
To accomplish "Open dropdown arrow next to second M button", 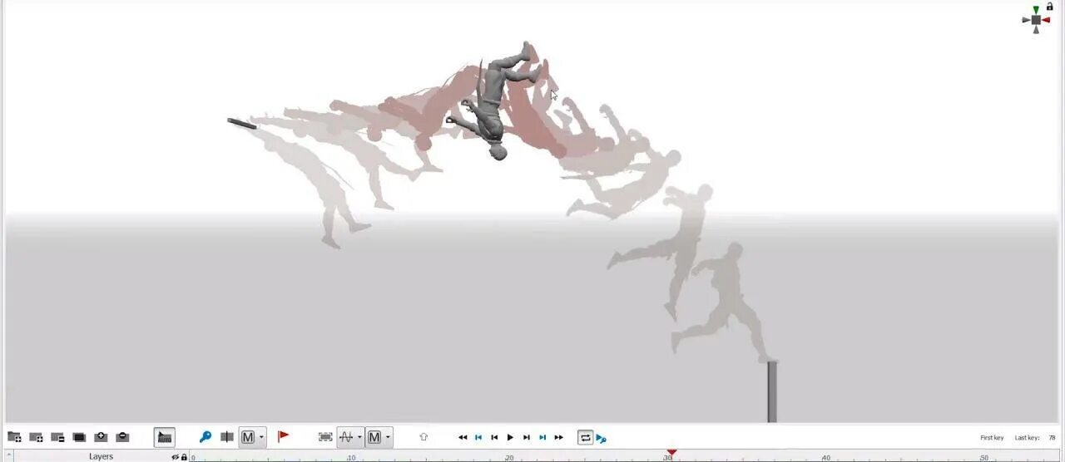I will (388, 437).
